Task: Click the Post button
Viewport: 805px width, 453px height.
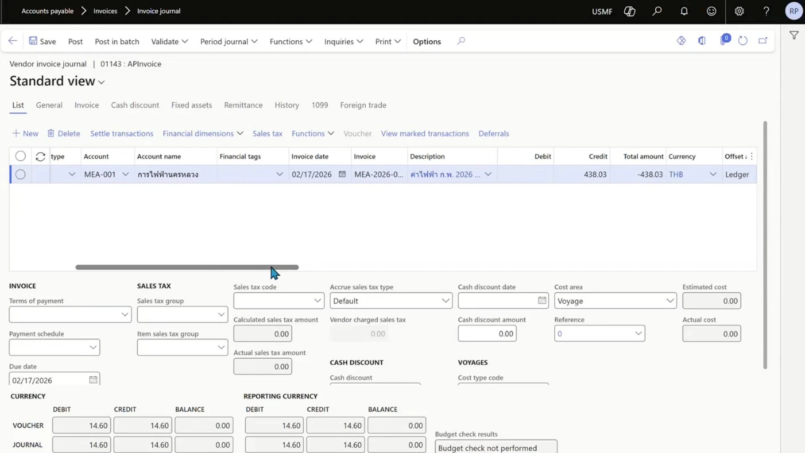Action: click(75, 42)
